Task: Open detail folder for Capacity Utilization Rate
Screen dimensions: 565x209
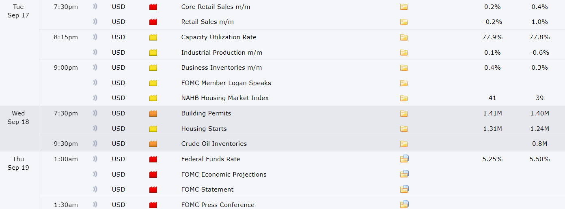Action: tap(403, 37)
